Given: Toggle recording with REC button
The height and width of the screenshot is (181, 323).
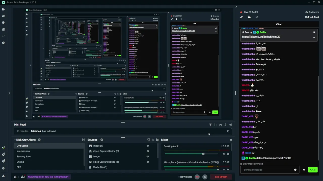Looking at the screenshot, I should 197,177.
